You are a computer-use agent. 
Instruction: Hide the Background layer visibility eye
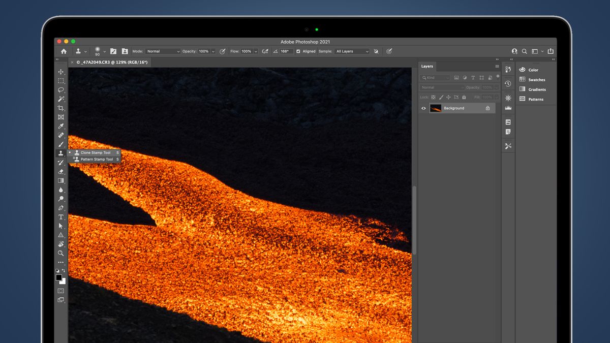pos(423,108)
